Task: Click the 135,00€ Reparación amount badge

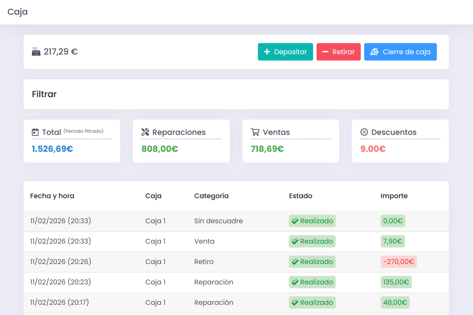Action: (x=396, y=282)
